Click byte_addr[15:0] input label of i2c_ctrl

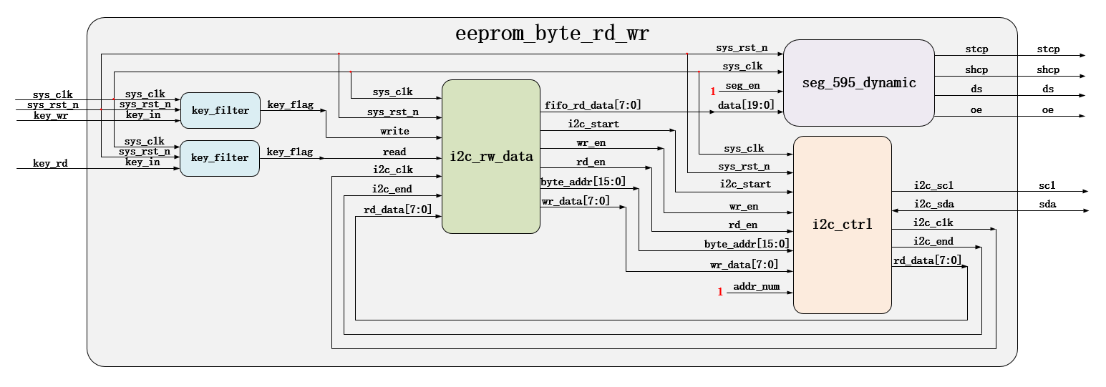click(x=747, y=245)
